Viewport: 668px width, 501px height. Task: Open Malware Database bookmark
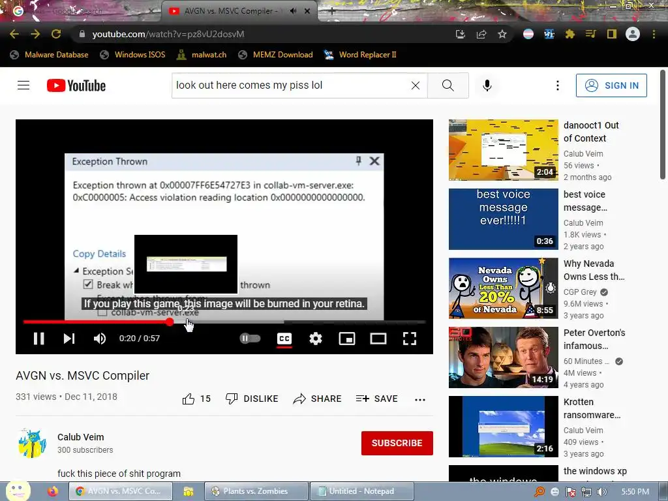(x=49, y=55)
